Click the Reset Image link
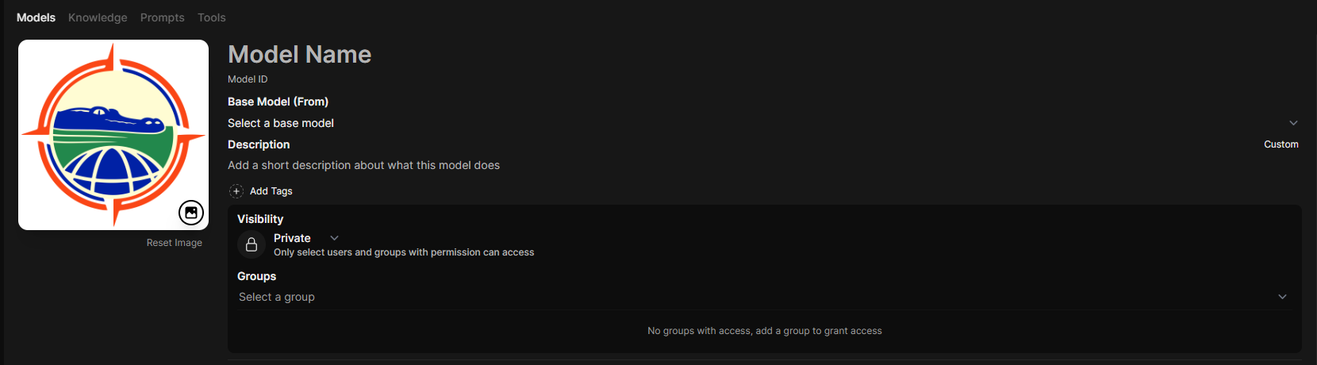The height and width of the screenshot is (365, 1317). (x=174, y=243)
